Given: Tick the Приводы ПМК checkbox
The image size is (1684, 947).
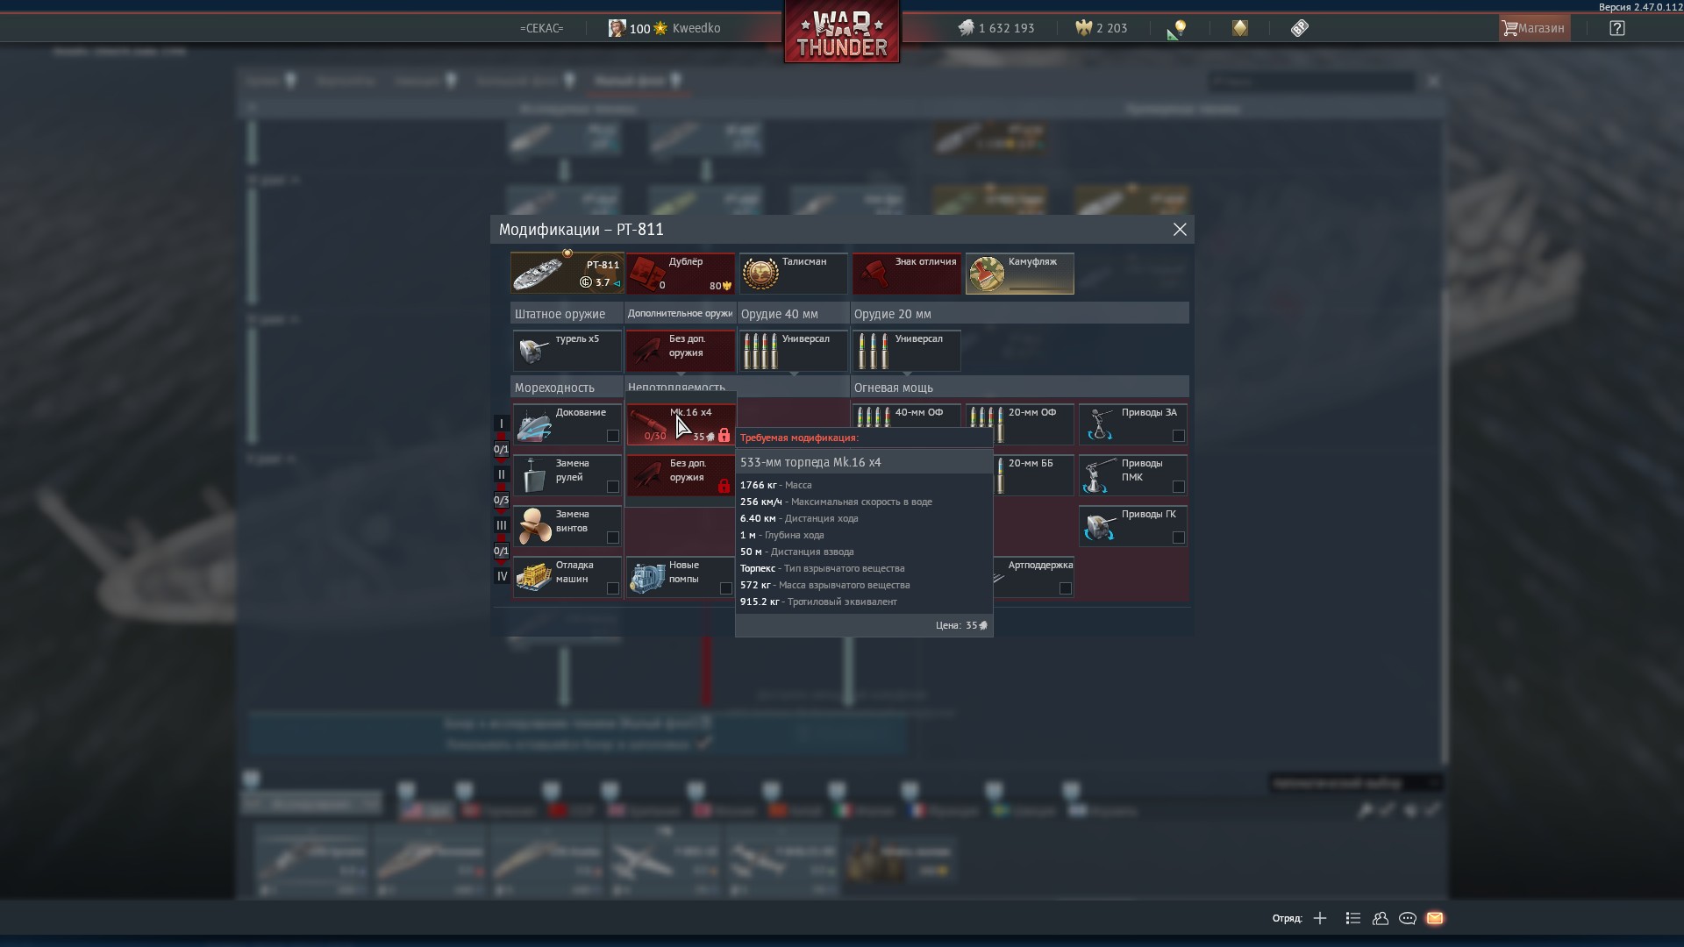Looking at the screenshot, I should (x=1178, y=487).
